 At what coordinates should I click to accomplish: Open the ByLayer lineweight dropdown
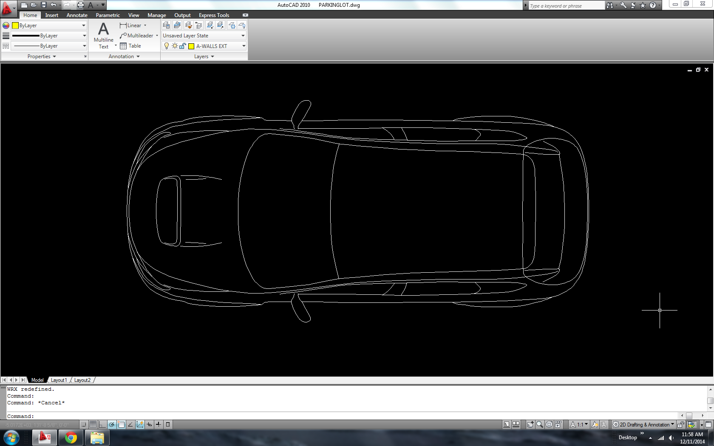pos(49,36)
